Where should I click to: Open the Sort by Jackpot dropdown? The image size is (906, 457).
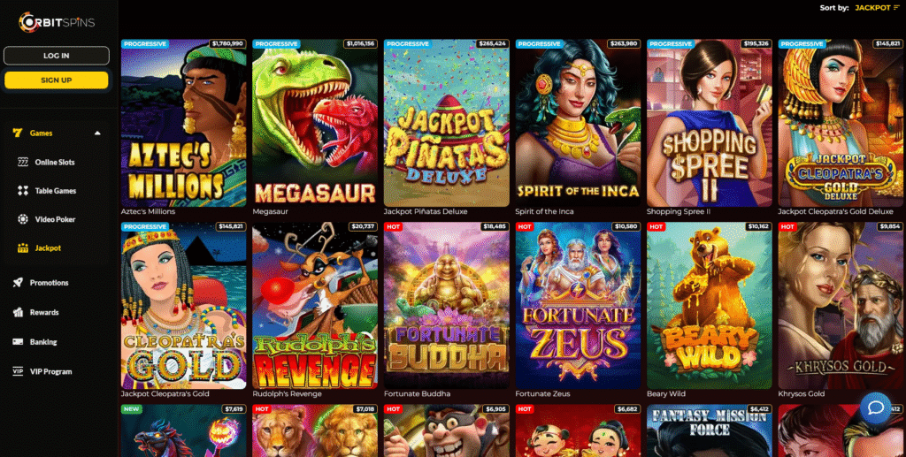[877, 8]
